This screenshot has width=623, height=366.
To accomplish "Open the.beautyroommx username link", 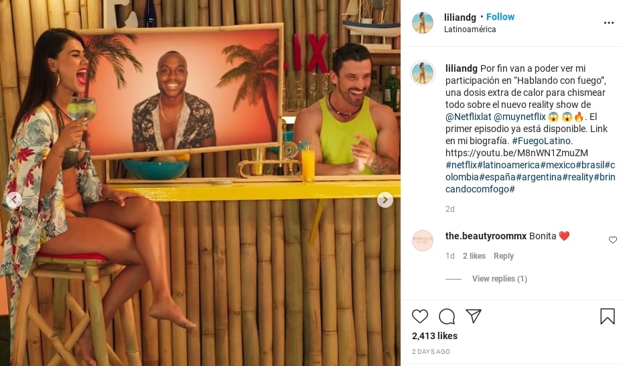I will 486,236.
